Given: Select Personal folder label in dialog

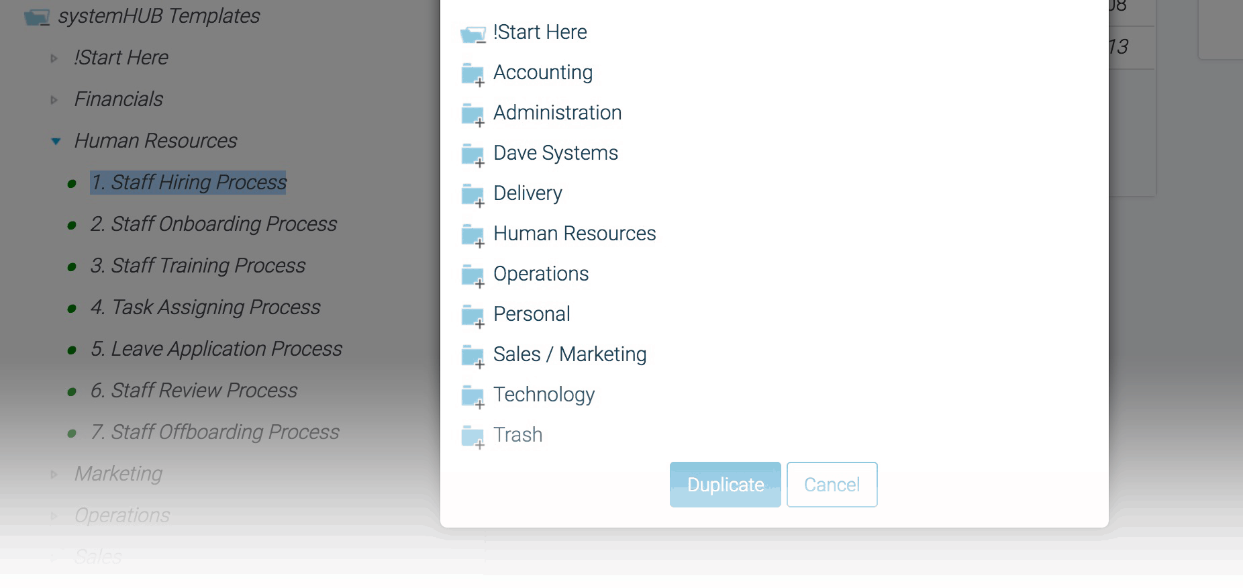Looking at the screenshot, I should click(532, 314).
